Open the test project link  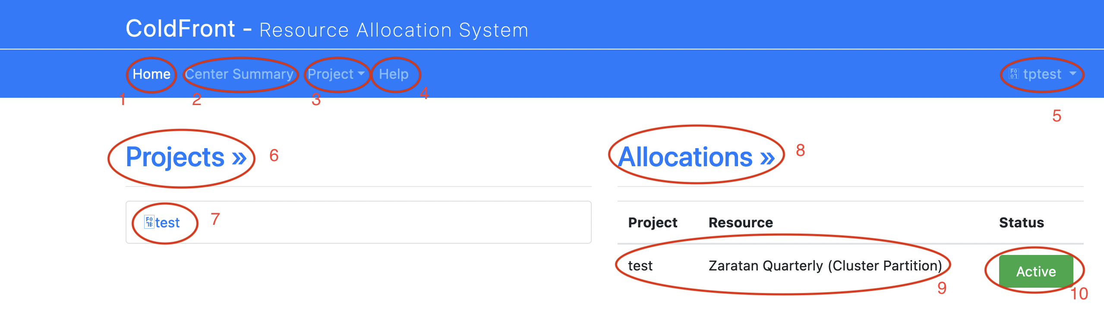[x=167, y=223]
